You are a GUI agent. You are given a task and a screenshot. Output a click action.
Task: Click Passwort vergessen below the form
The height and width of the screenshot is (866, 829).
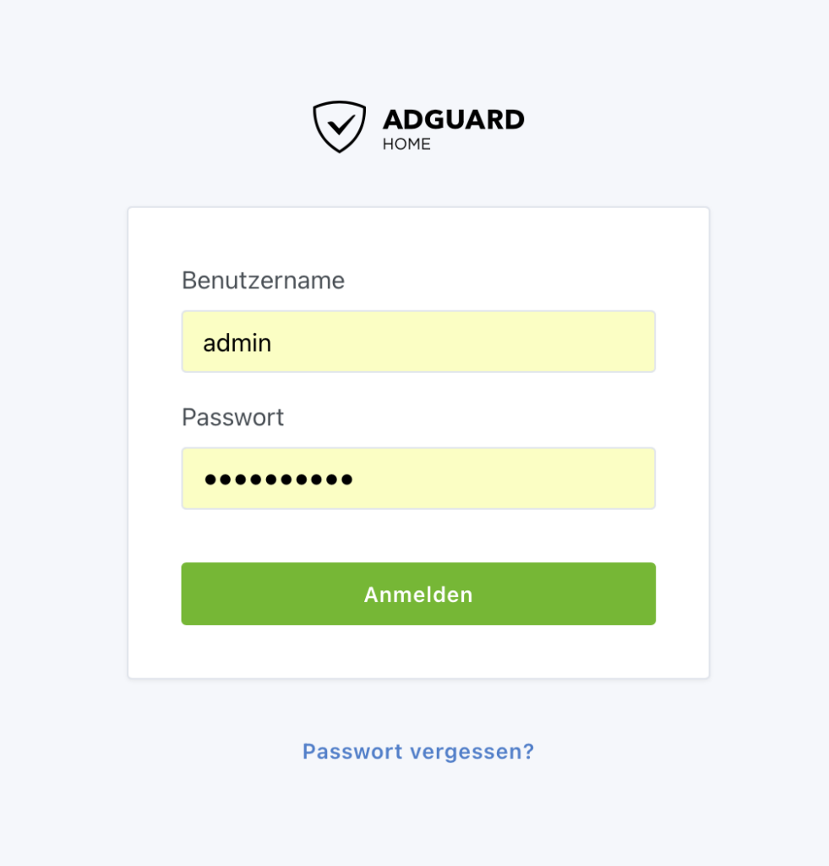(418, 751)
